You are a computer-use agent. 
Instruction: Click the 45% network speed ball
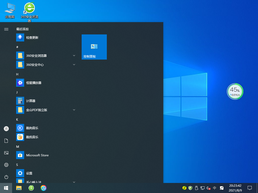pos(235,91)
